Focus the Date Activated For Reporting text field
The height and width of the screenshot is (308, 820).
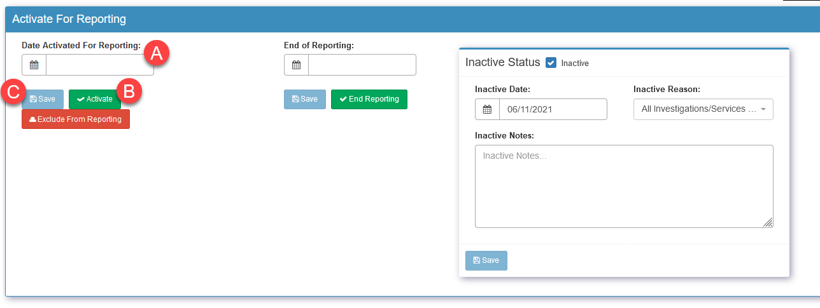pyautogui.click(x=100, y=65)
